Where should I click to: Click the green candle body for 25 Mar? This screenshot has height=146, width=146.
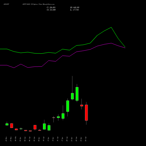(7, 124)
